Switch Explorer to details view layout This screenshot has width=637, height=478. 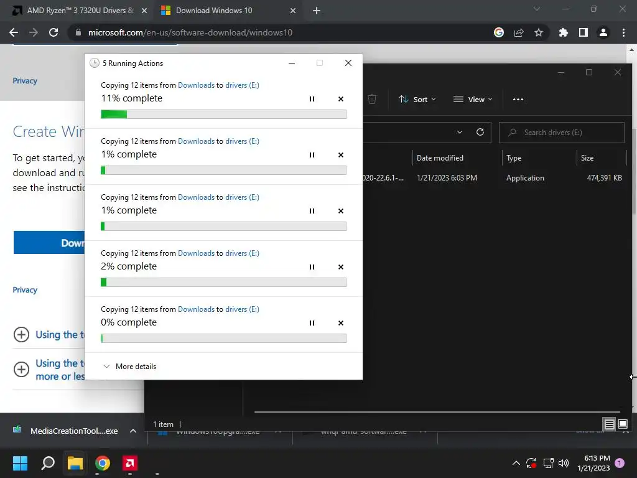(x=609, y=424)
